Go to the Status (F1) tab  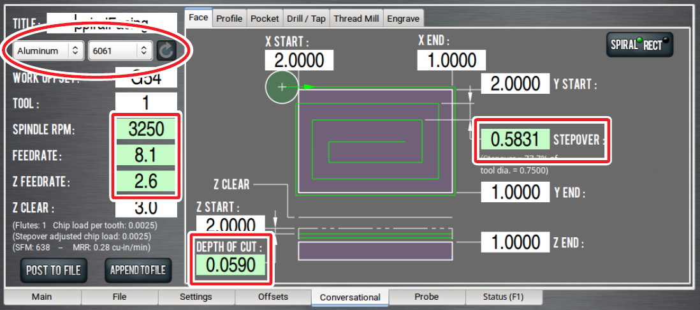[x=504, y=297]
